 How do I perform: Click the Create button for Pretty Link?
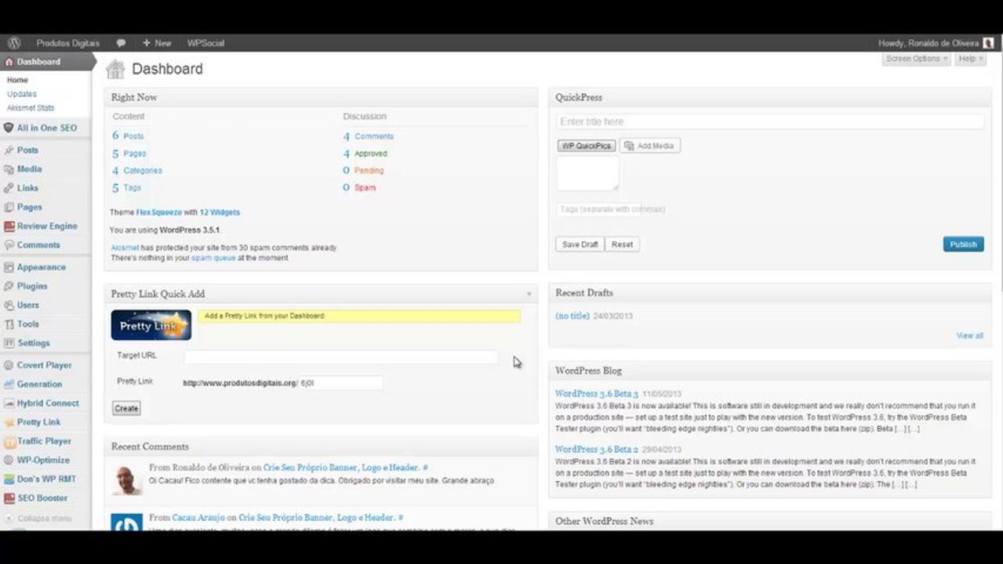pos(126,408)
